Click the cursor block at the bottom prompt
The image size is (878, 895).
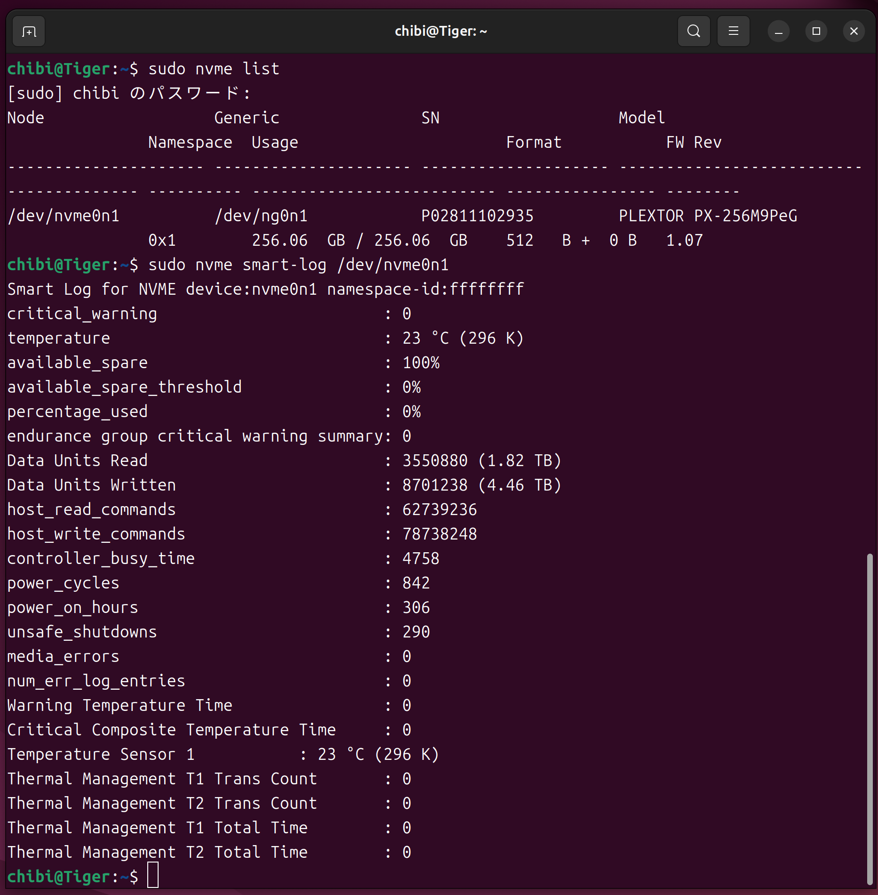coord(153,876)
